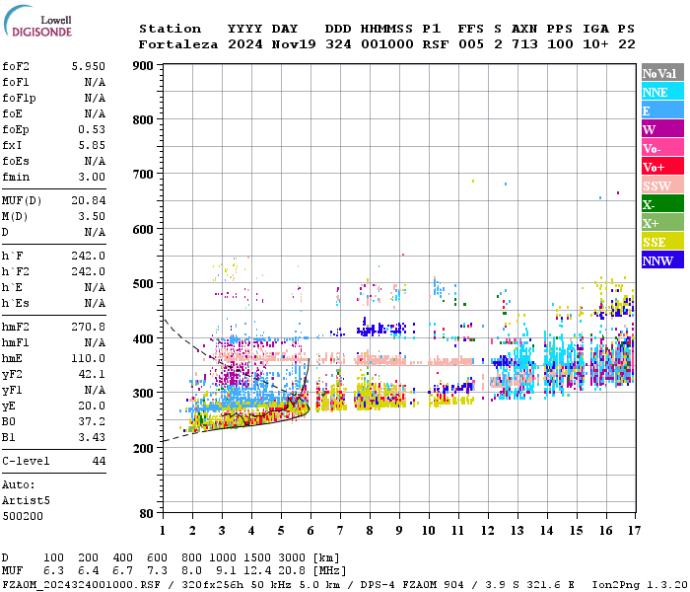
Task: Click the 500 km height axis label
Action: coord(143,284)
